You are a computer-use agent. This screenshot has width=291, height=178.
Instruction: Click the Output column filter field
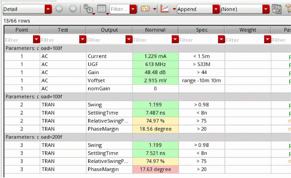tap(106, 40)
